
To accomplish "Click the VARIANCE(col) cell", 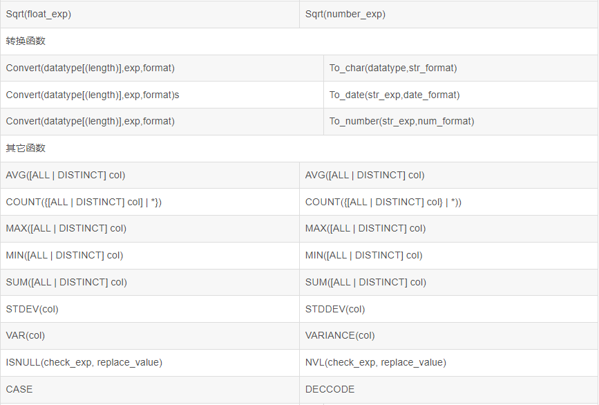I will point(340,335).
